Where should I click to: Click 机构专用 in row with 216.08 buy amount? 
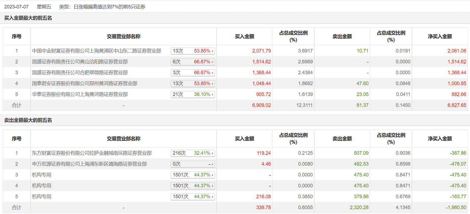[42, 197]
